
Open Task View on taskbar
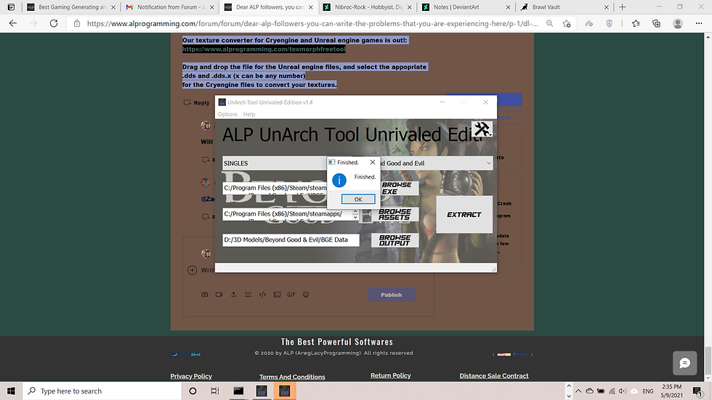tap(215, 391)
